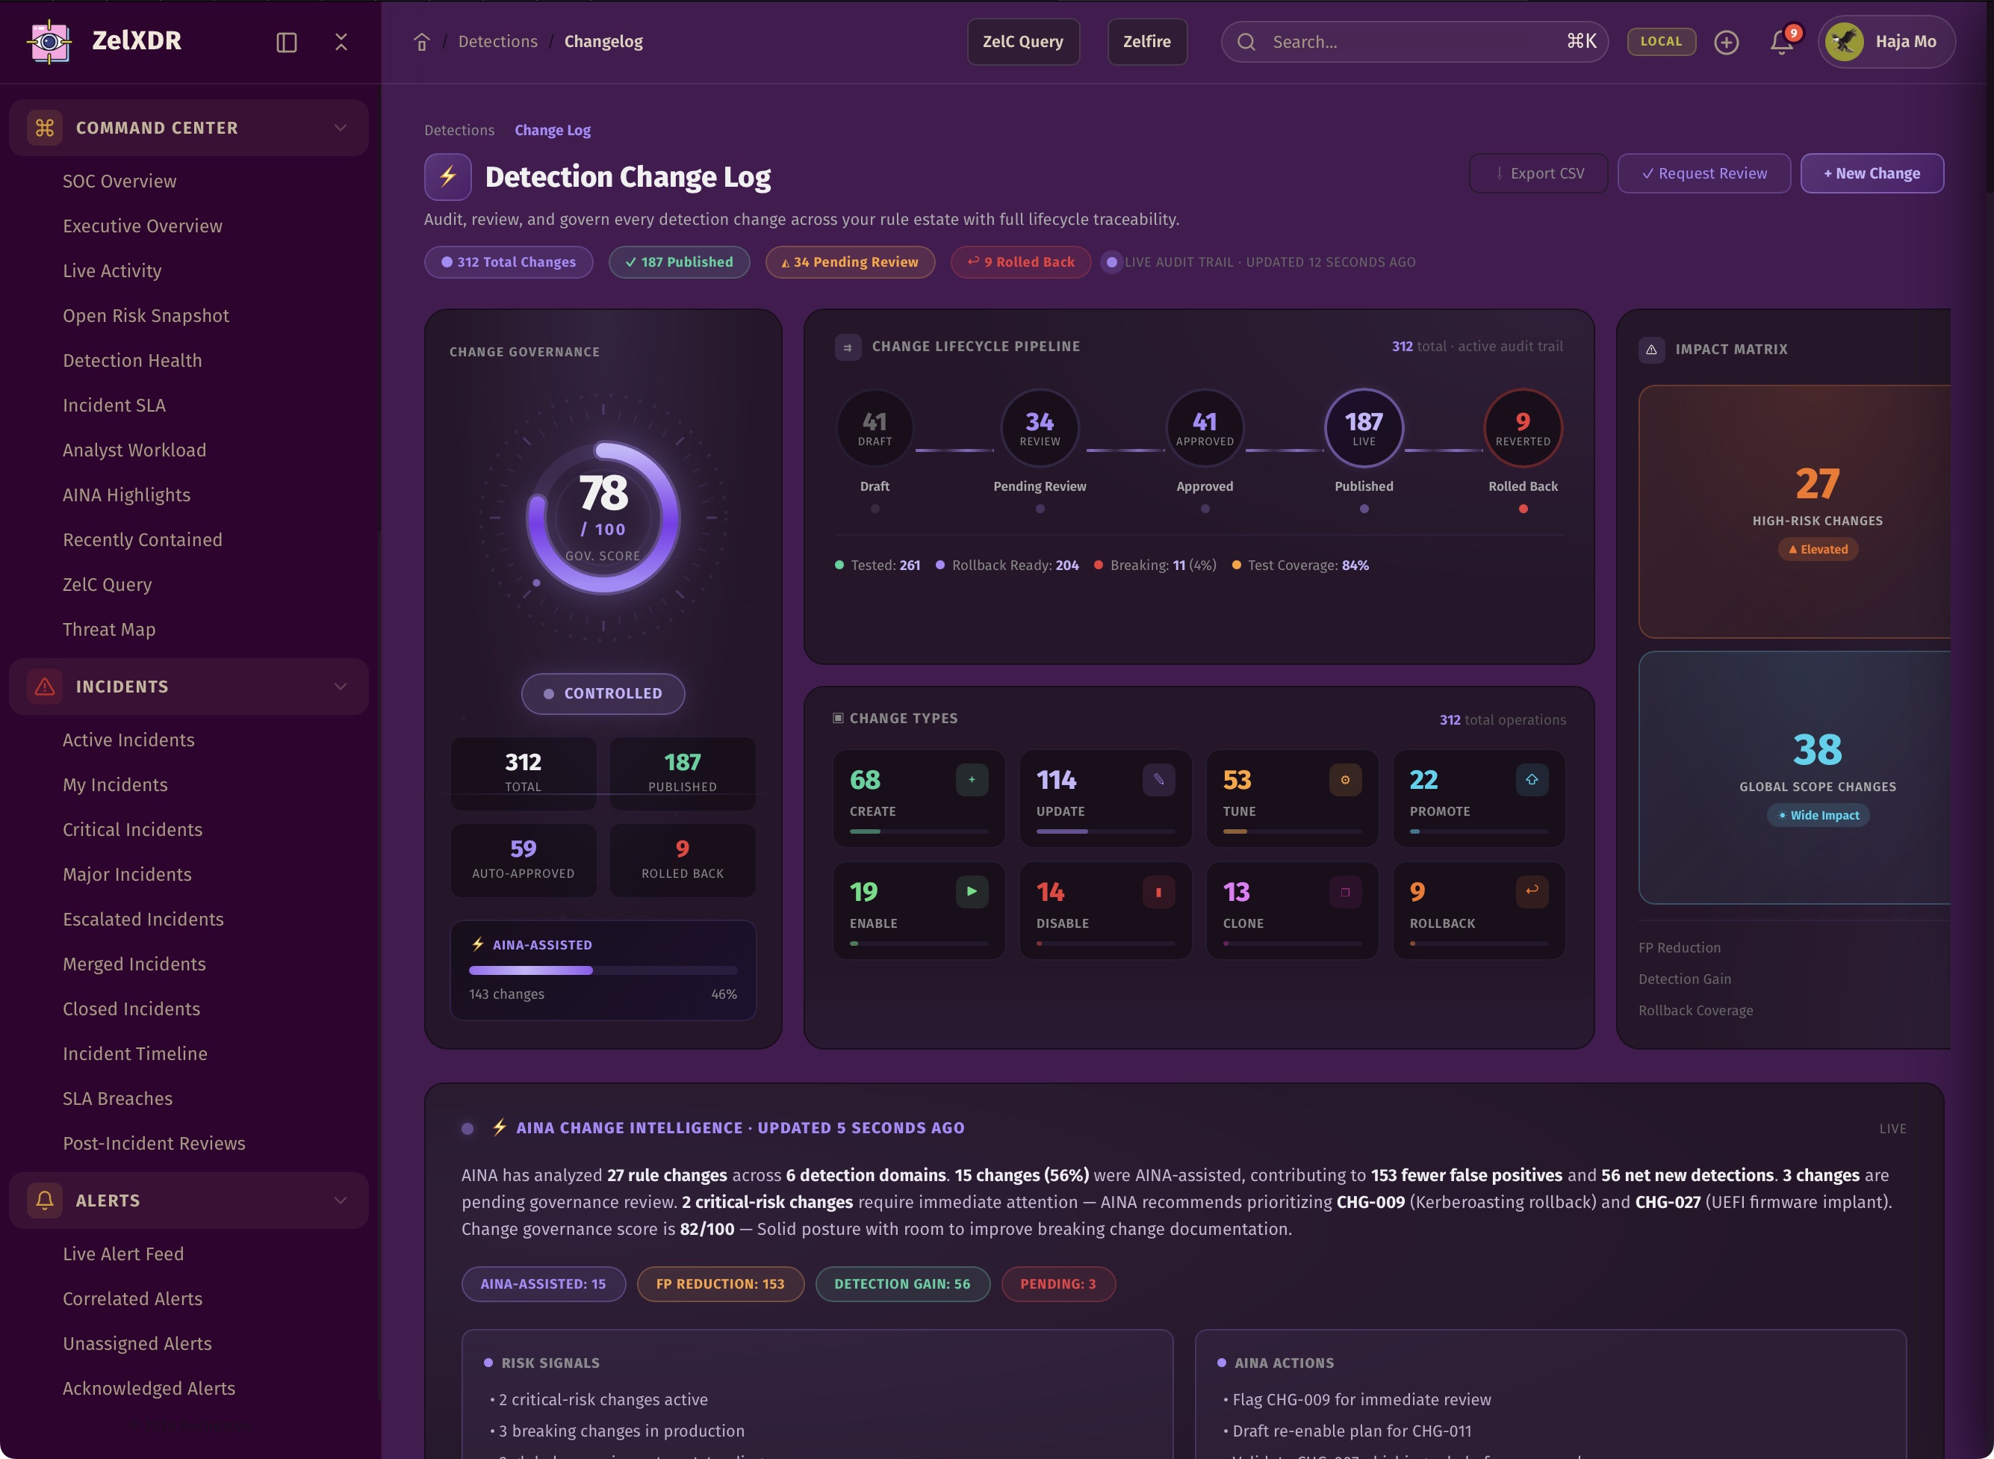Toggle the sidebar panel layout icon
This screenshot has height=1459, width=1994.
coord(286,42)
